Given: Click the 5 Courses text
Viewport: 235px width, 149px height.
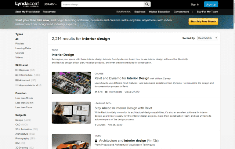Looking at the screenshot, I should click(x=100, y=125).
